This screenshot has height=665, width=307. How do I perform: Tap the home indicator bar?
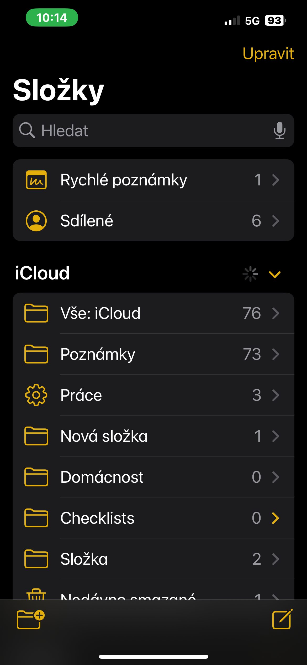(x=153, y=657)
